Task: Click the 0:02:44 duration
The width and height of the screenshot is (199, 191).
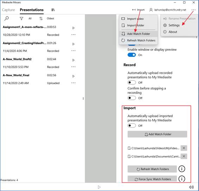Action: click(x=52, y=59)
